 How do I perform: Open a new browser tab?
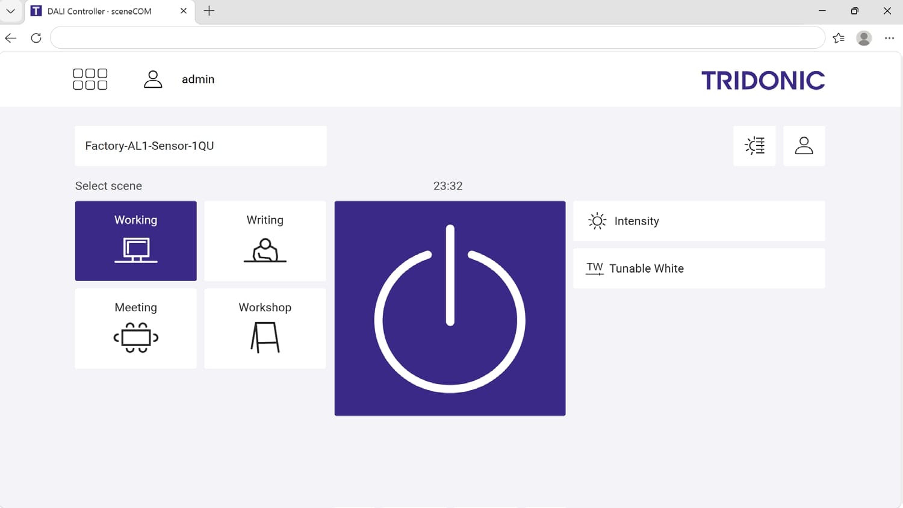pos(209,11)
